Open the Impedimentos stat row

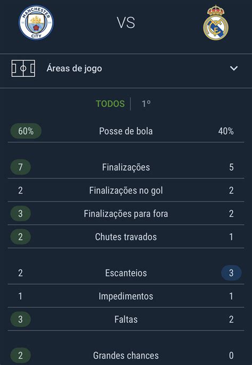point(126,296)
